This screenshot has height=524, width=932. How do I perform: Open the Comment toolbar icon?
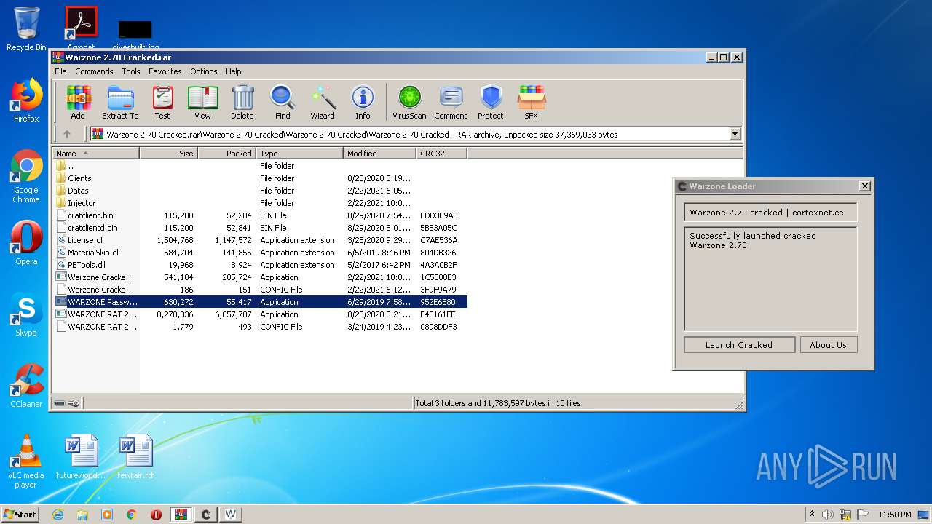coord(451,102)
